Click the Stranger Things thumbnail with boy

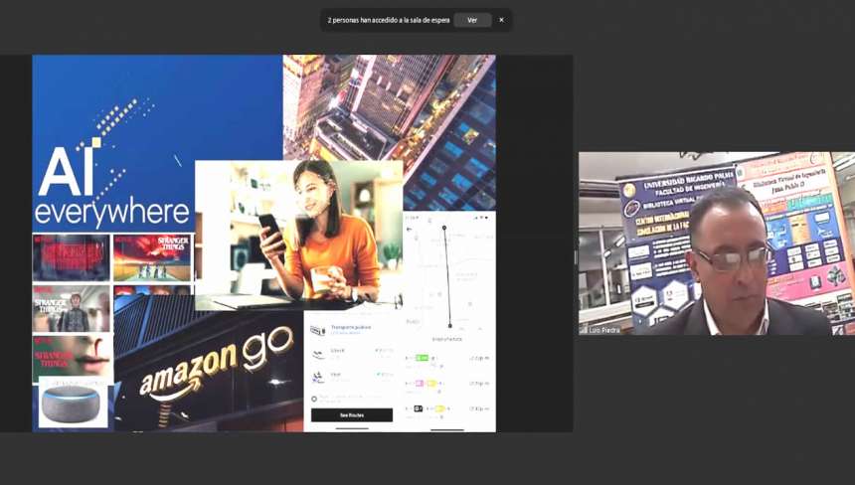pos(72,308)
